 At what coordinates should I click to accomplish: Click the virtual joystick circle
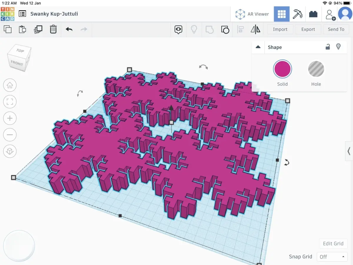(x=19, y=246)
